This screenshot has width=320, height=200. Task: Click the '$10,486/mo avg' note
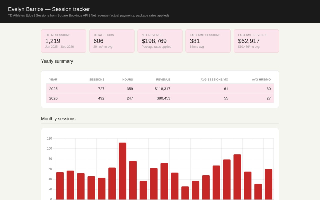click(249, 47)
